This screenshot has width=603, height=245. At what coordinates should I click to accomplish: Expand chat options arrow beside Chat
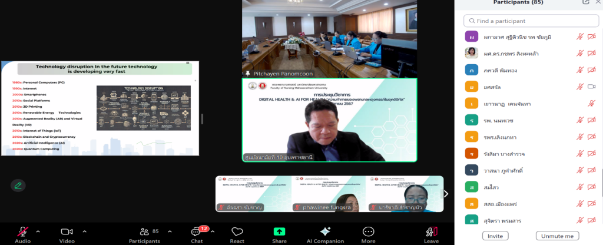point(213,231)
